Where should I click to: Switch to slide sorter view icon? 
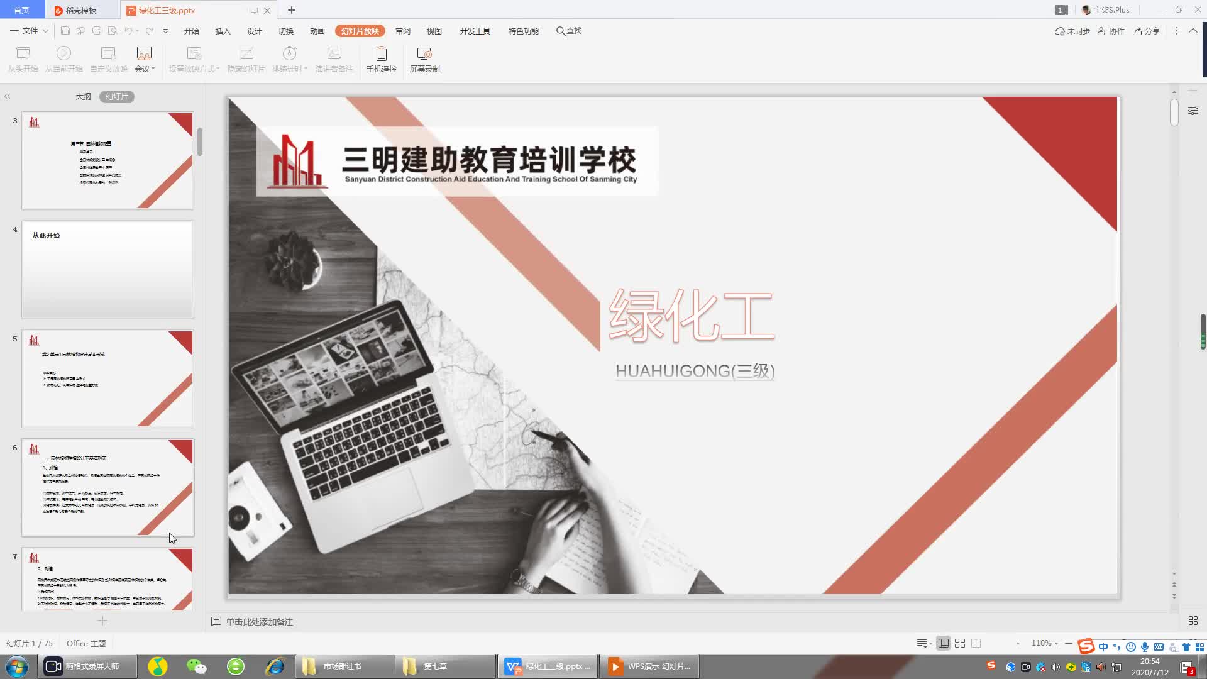959,643
